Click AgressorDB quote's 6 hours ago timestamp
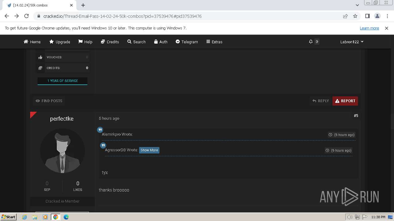The image size is (394, 221). coord(339,150)
